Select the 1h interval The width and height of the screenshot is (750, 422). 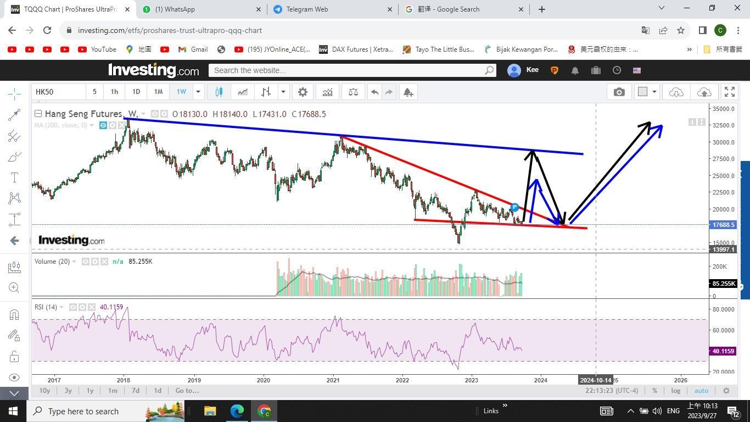point(114,92)
